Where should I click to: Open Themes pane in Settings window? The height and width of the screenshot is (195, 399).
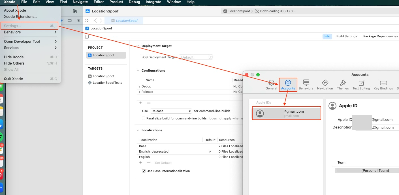pos(343,85)
